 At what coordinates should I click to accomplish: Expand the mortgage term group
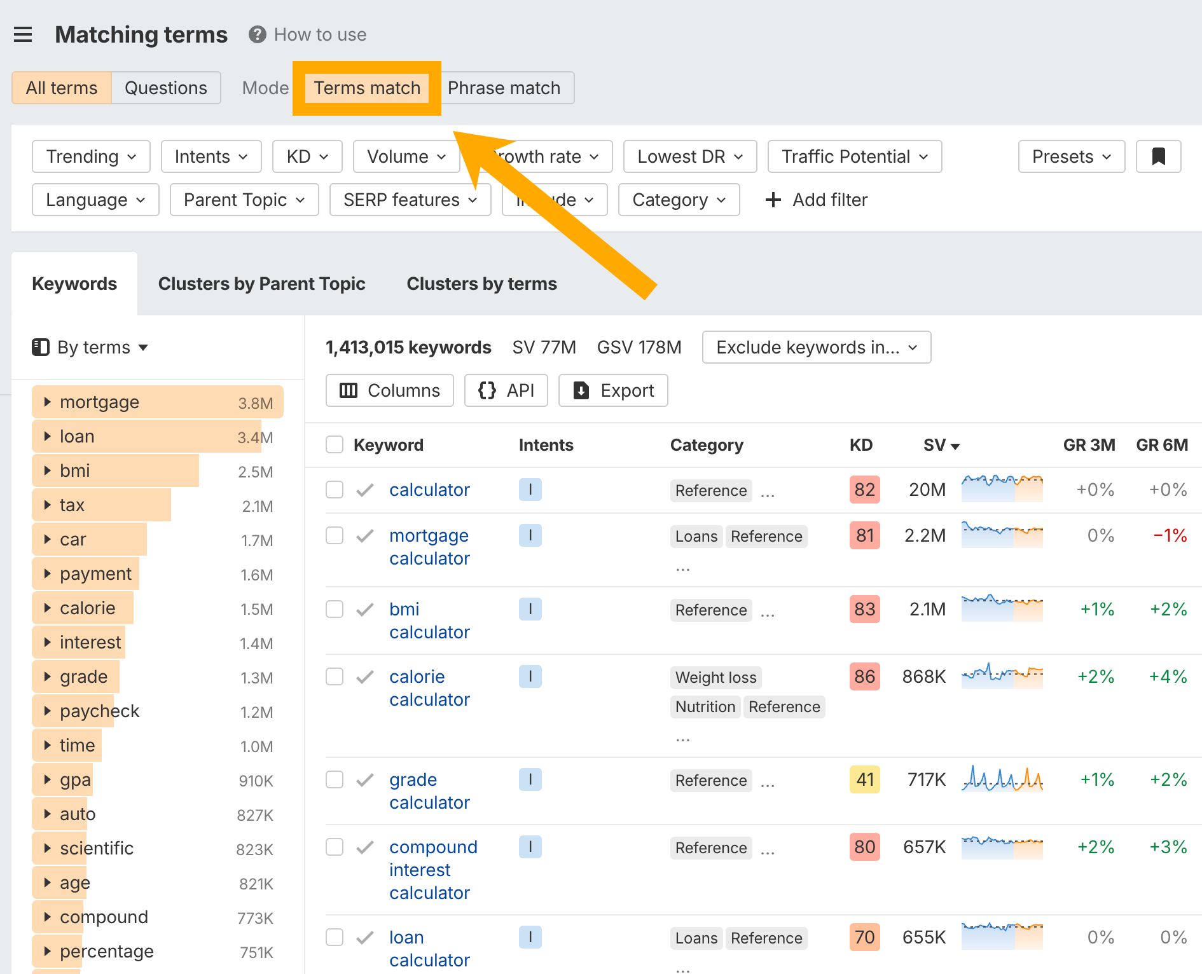pos(48,402)
